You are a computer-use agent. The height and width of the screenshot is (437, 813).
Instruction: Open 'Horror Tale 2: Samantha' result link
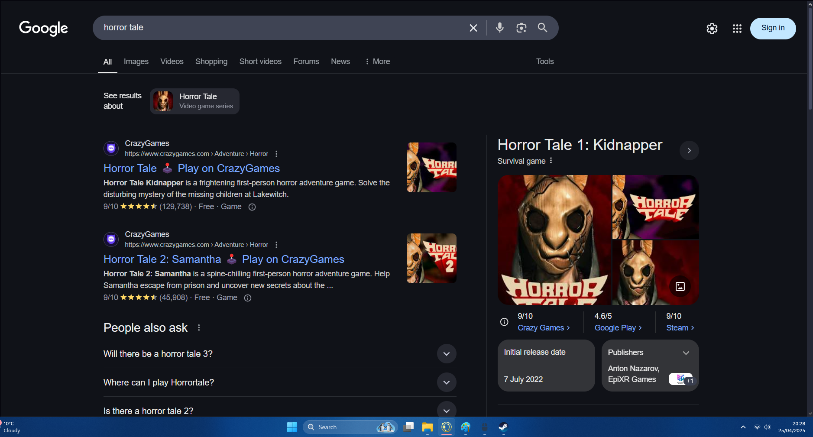point(223,259)
